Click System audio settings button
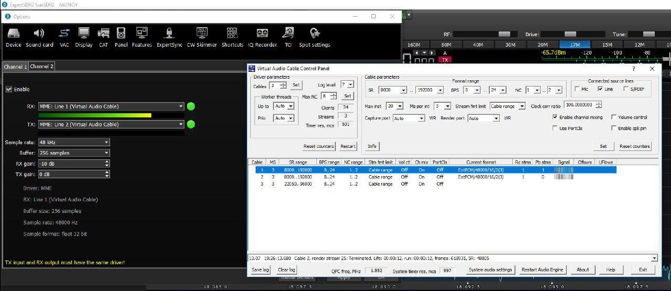 490,270
